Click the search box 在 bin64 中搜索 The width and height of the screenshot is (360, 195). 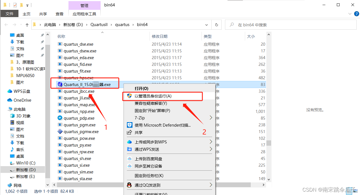291,25
